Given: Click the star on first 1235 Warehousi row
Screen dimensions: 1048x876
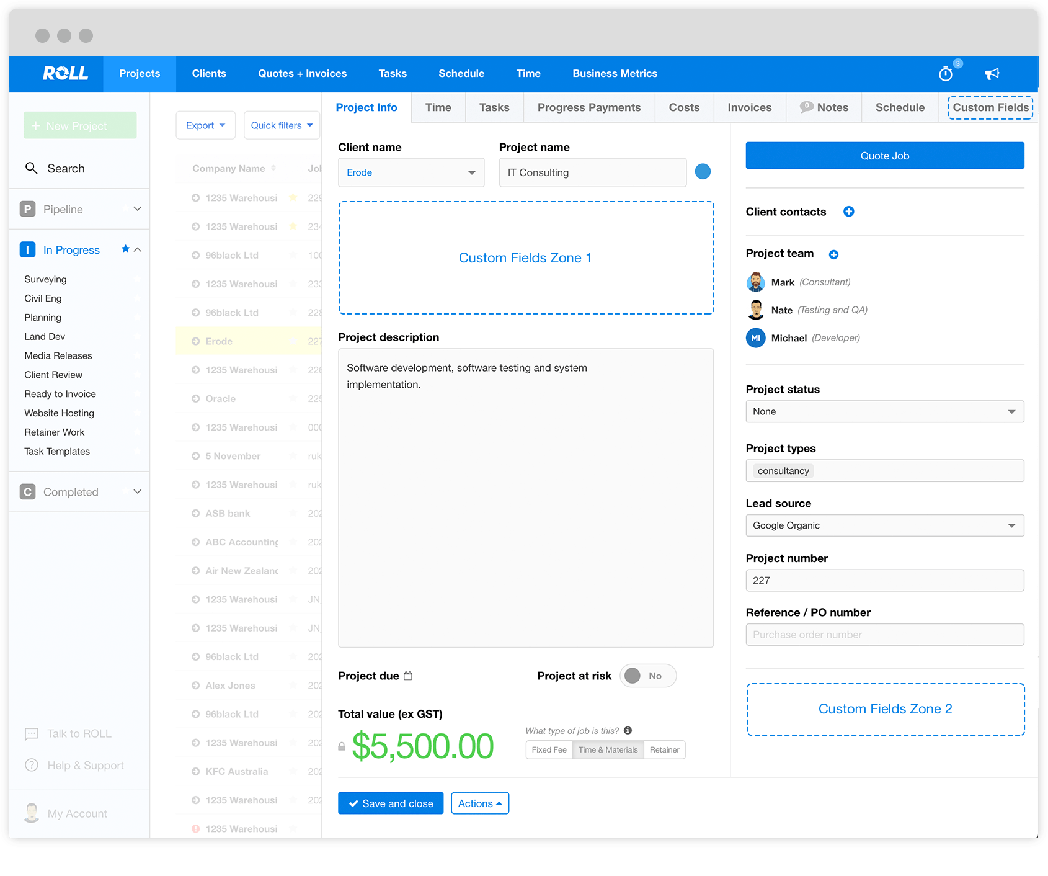Looking at the screenshot, I should point(293,198).
